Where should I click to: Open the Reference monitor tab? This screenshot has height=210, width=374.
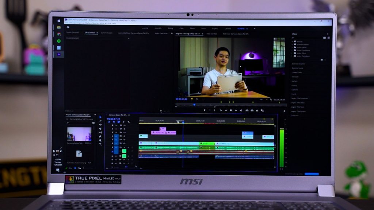[236, 34]
